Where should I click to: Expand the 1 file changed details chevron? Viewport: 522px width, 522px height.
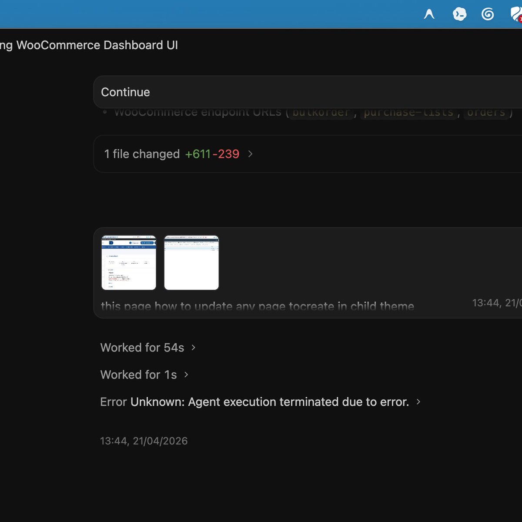pos(250,154)
